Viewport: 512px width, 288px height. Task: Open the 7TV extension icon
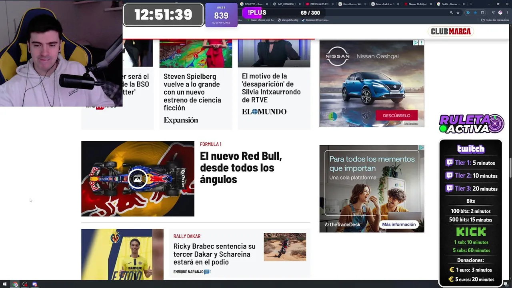point(468,13)
